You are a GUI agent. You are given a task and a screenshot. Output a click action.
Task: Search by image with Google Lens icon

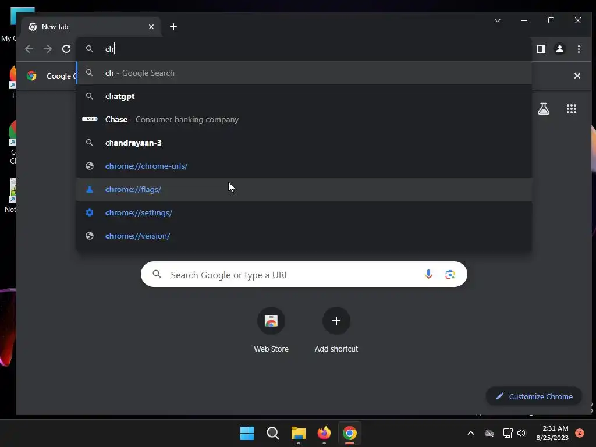coord(450,275)
